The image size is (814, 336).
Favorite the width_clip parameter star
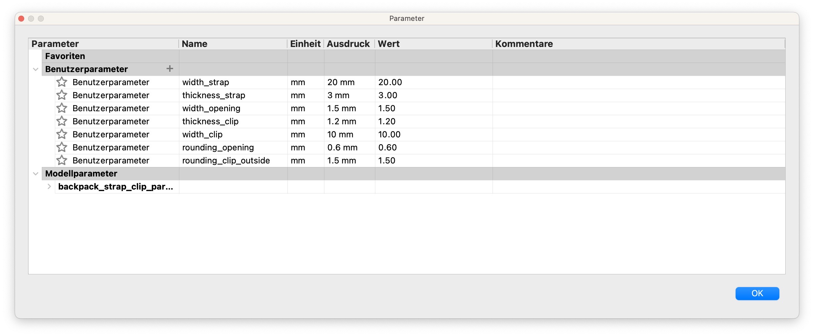[x=62, y=134]
